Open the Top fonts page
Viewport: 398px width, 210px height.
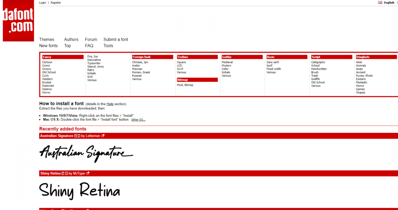pyautogui.click(x=68, y=46)
